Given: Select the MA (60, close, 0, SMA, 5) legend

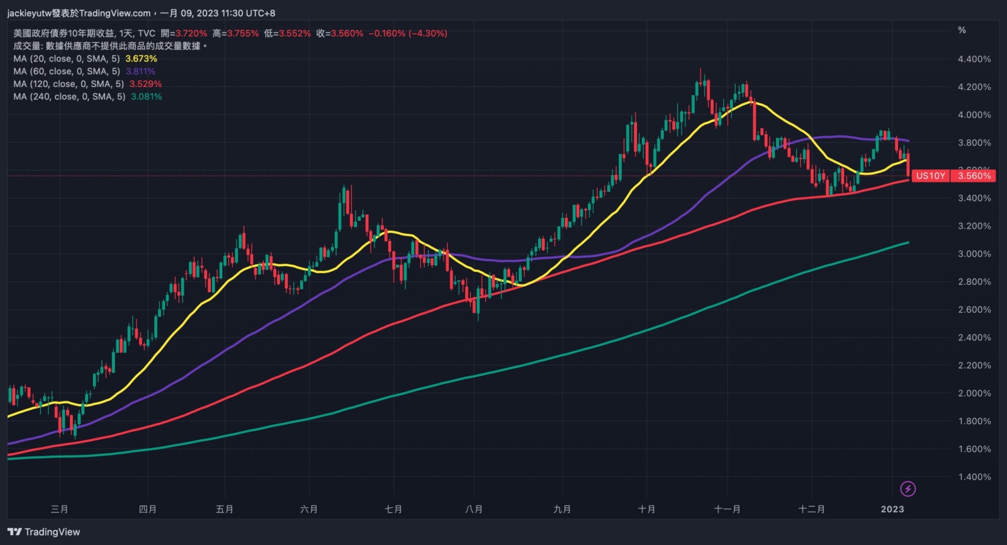Looking at the screenshot, I should point(67,71).
